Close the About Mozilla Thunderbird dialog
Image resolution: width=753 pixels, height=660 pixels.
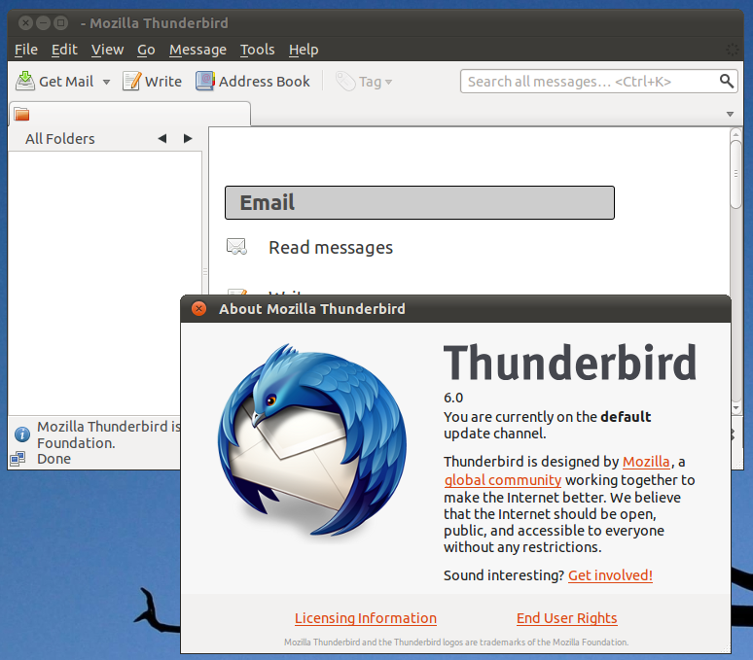198,308
